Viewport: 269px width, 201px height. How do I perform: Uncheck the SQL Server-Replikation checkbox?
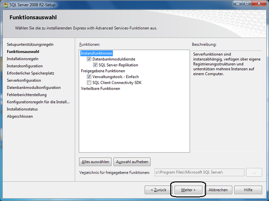click(95, 65)
